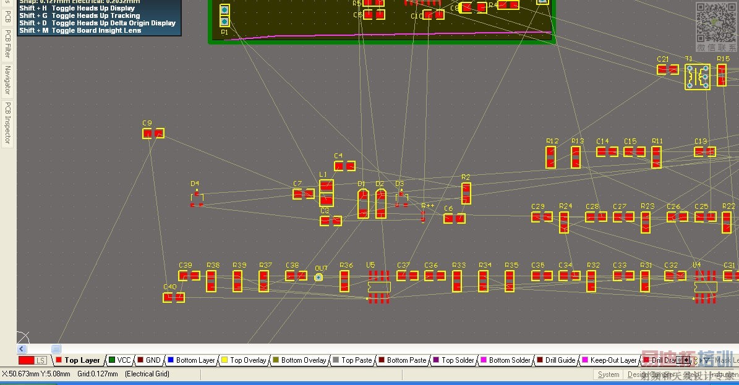
Task: Switch to the GND layer tab
Action: (x=149, y=360)
